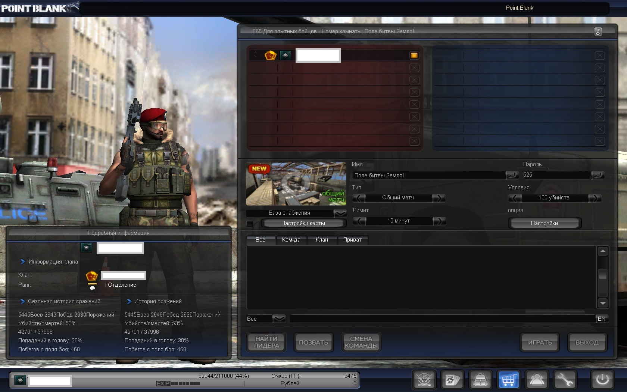The image size is (627, 392).
Task: Click the EXP progress bar
Action: coord(200,383)
